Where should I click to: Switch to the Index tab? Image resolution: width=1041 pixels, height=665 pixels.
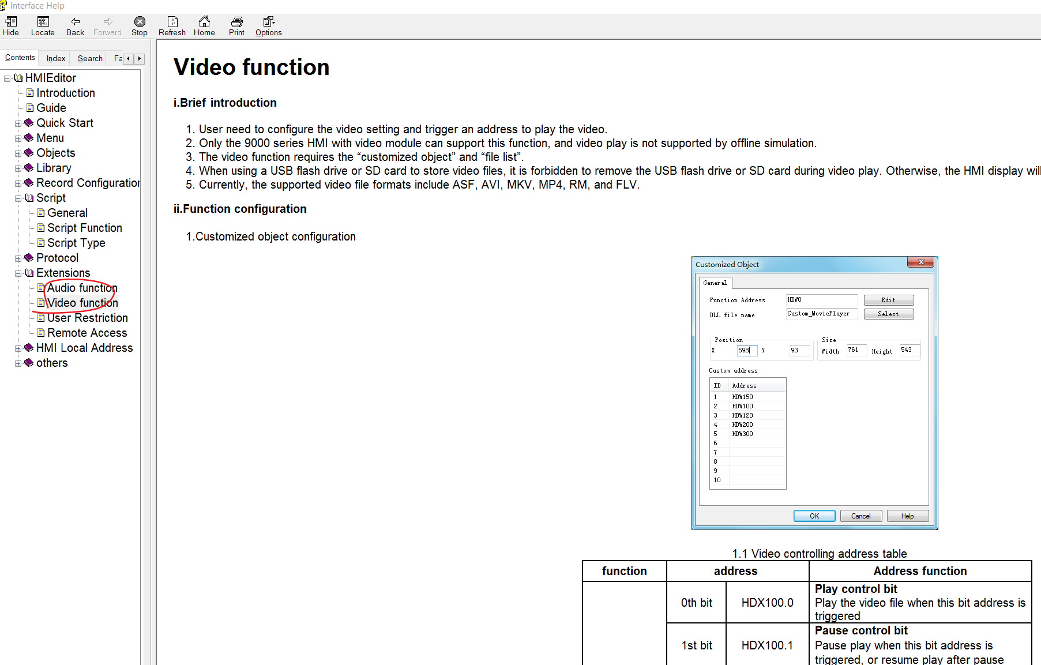tap(55, 58)
